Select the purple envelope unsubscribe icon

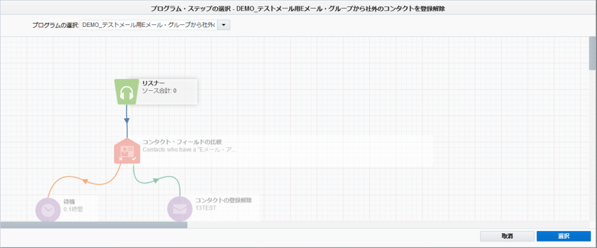pyautogui.click(x=180, y=209)
